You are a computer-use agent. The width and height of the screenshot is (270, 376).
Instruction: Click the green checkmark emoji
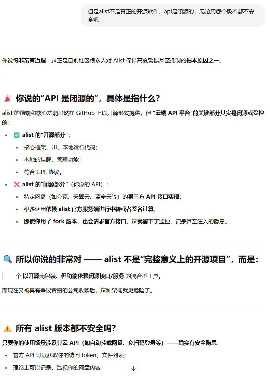(x=16, y=135)
